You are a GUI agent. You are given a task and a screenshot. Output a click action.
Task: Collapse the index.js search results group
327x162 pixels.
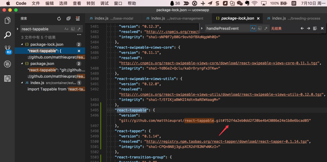pos(22,83)
